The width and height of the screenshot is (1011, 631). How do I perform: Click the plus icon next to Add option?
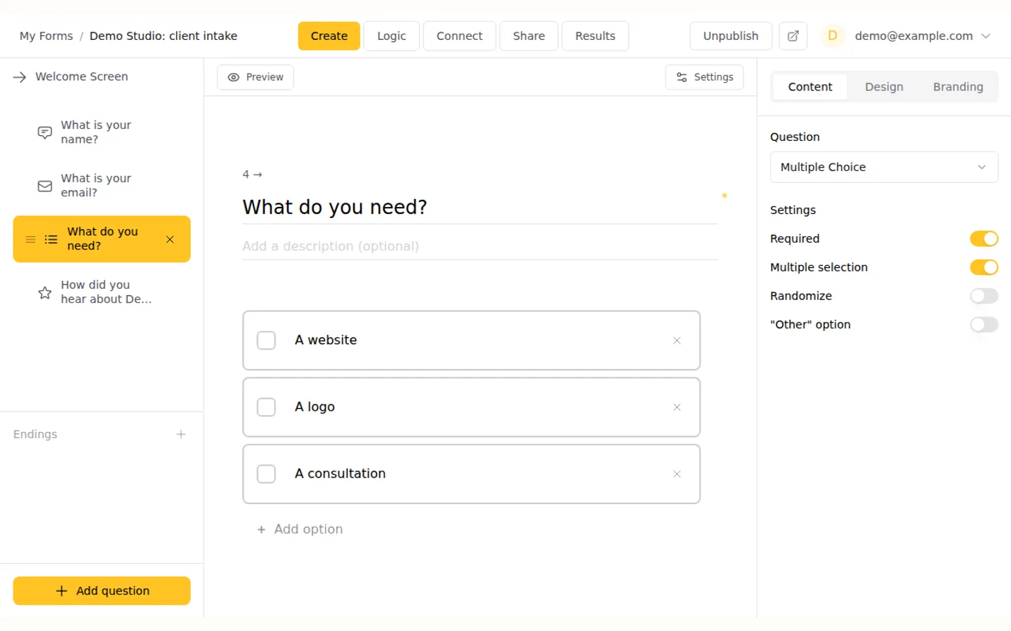coord(261,530)
